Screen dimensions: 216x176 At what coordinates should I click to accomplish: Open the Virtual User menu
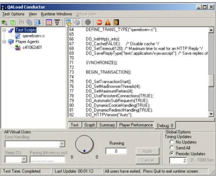click(x=86, y=14)
